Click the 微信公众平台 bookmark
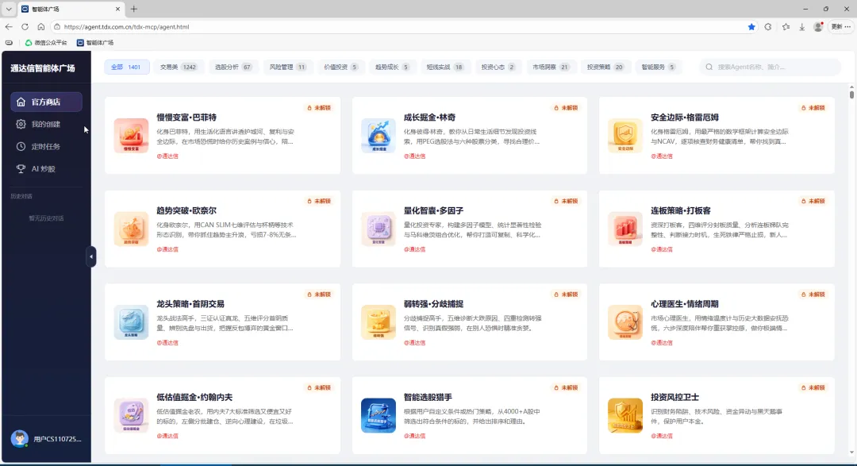The height and width of the screenshot is (466, 857). [46, 42]
